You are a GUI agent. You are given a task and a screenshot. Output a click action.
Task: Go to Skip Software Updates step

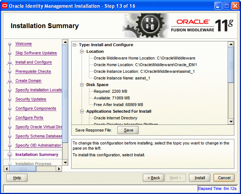(36, 53)
